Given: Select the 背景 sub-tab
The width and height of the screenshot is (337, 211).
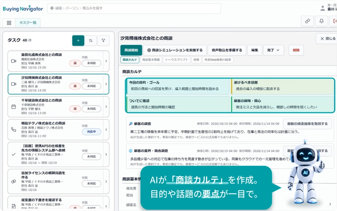Looking at the screenshot, I should (196, 60).
